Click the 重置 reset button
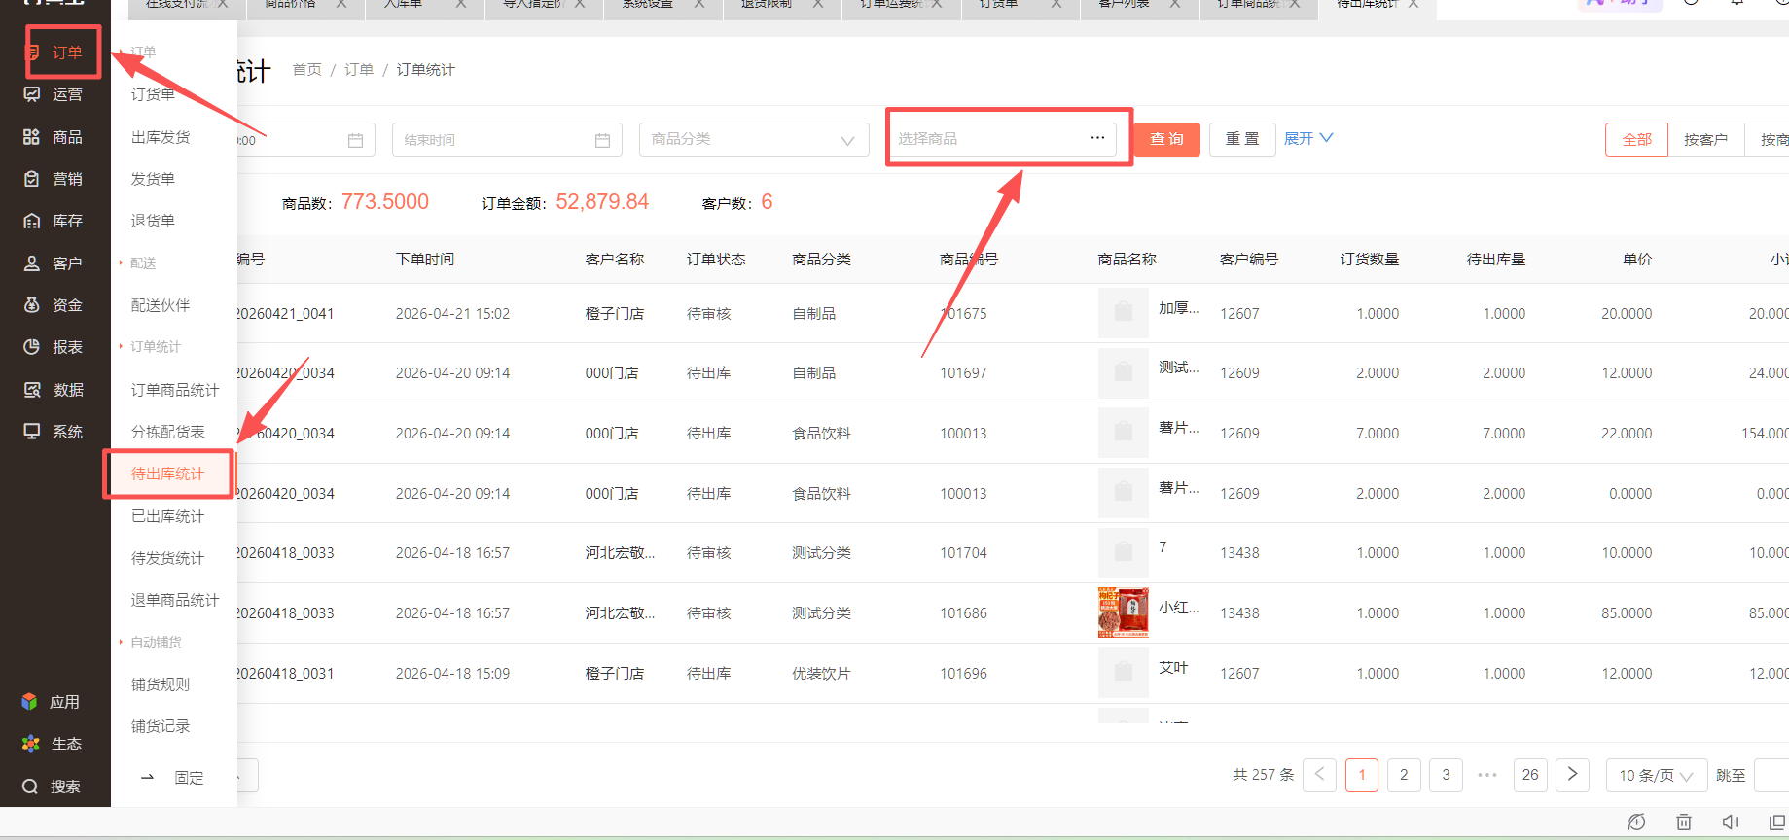 tap(1242, 139)
